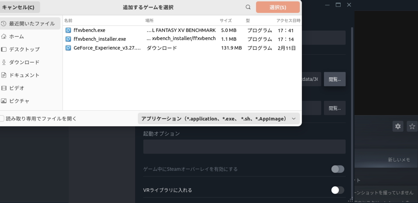
Task: Click the ダウンロード location cell of GeForce row
Action: [x=162, y=48]
